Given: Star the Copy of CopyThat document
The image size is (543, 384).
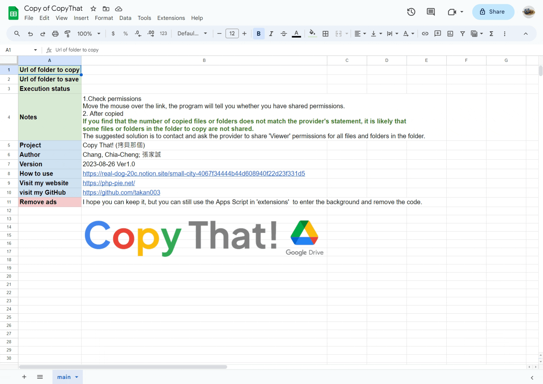Looking at the screenshot, I should (x=93, y=9).
